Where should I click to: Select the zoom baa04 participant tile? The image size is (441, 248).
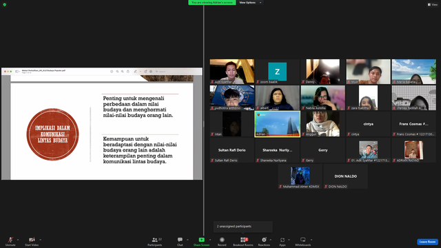(x=277, y=72)
